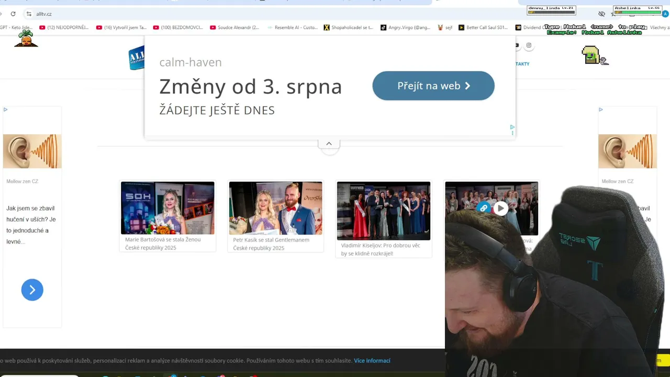Screen dimensions: 670x377
Task: Open the "(16) Vytvořil jsem Ta..." bookmark
Action: point(121,27)
